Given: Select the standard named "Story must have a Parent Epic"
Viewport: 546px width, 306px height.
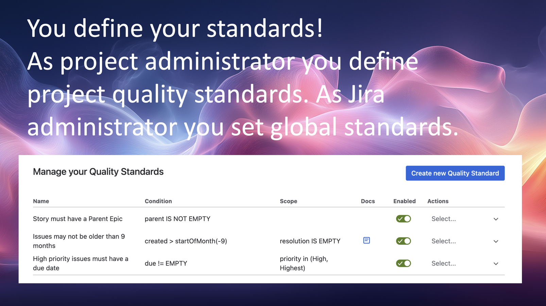Looking at the screenshot, I should pyautogui.click(x=78, y=219).
